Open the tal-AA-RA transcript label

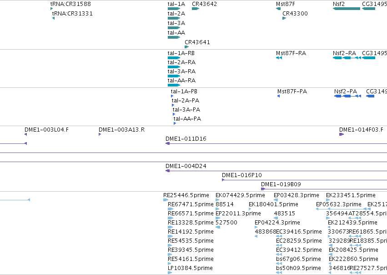181,81
